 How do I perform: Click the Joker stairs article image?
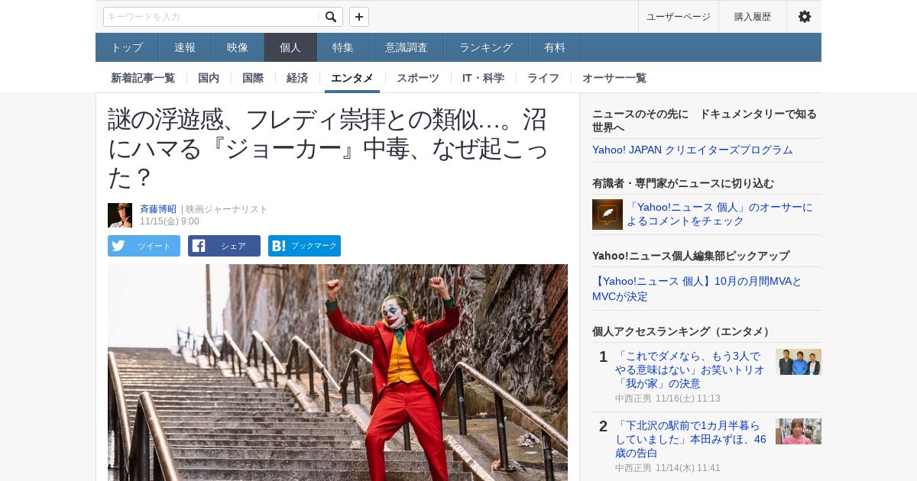338,373
